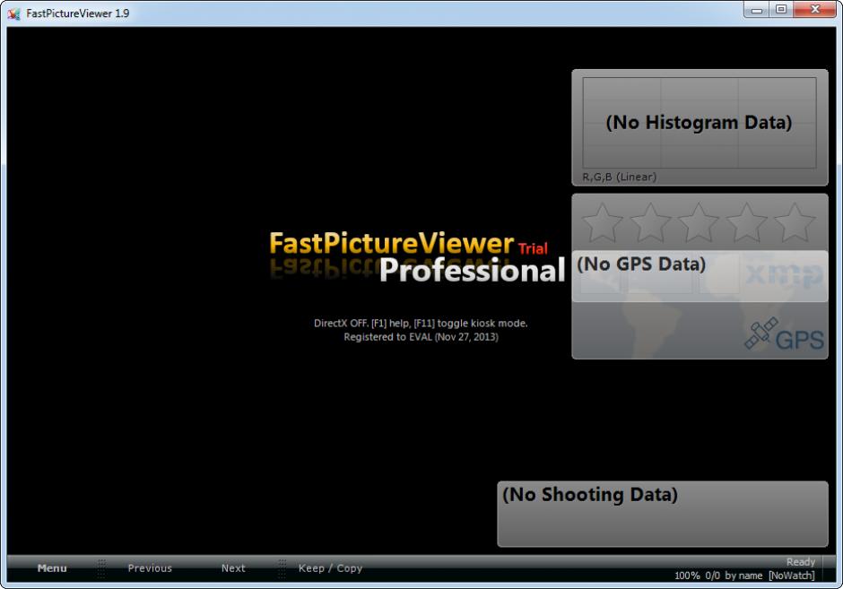Click the grip handle left of Previous

[101, 568]
